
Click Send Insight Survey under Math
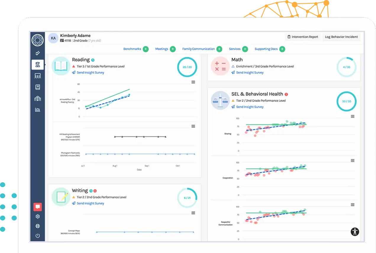point(249,72)
